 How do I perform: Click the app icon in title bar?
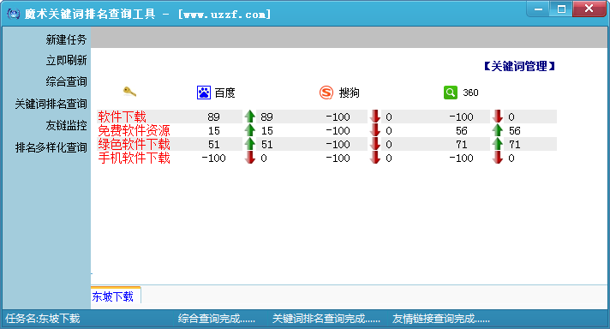13,14
